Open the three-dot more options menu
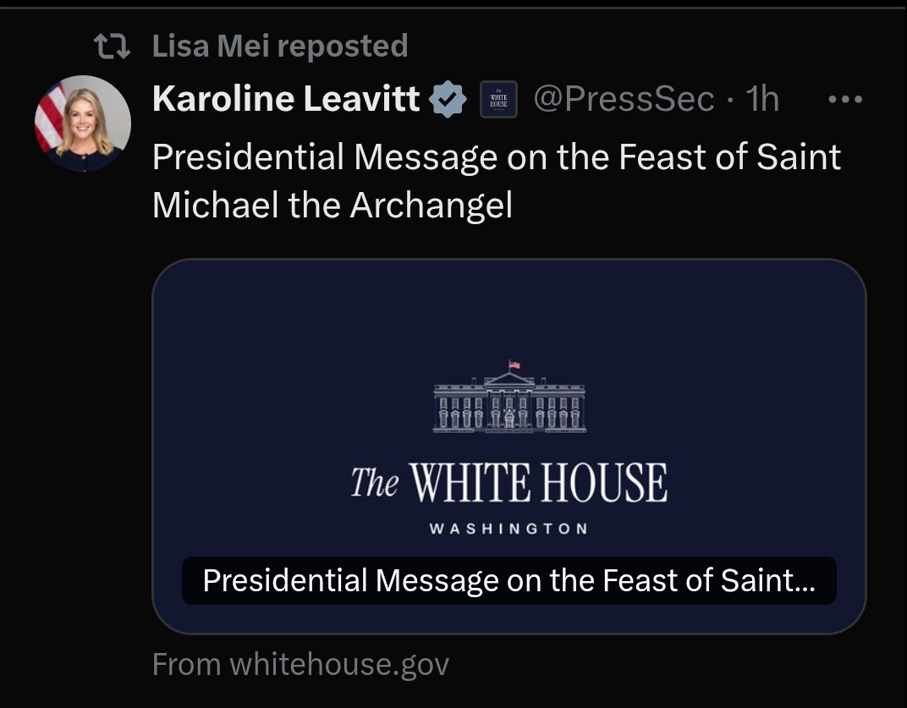The image size is (907, 708). point(844,100)
